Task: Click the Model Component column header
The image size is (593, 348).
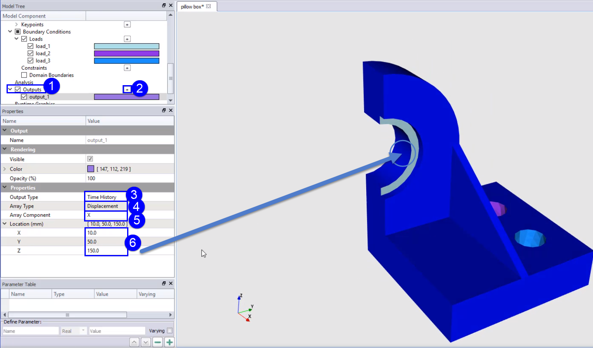Action: [x=43, y=16]
